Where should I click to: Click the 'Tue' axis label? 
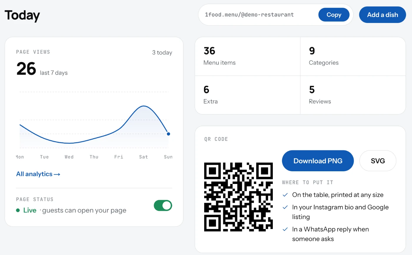pyautogui.click(x=44, y=157)
